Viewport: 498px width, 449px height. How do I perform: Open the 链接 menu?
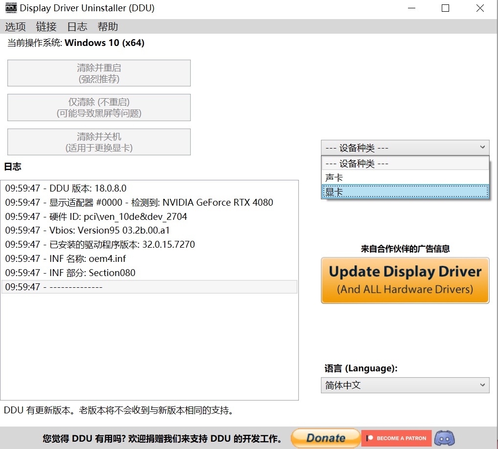click(46, 27)
